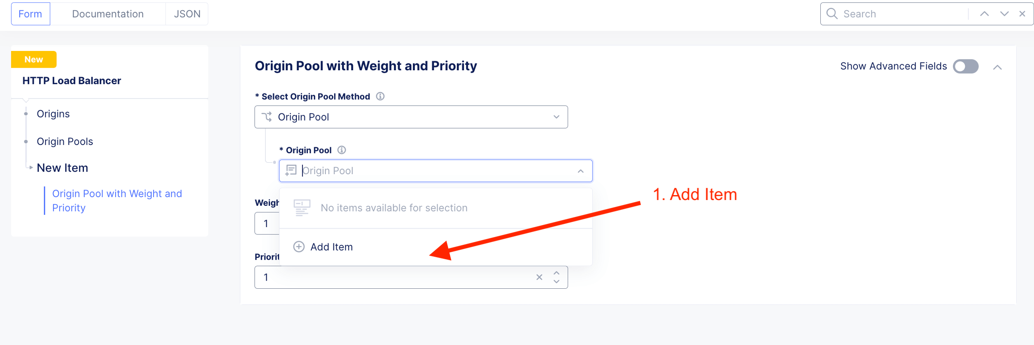The image size is (1034, 345).
Task: Click the plus icon for Add Item
Action: [x=299, y=247]
